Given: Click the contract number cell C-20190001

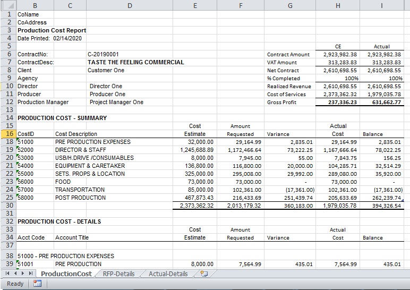Looking at the screenshot, I should (103, 54).
